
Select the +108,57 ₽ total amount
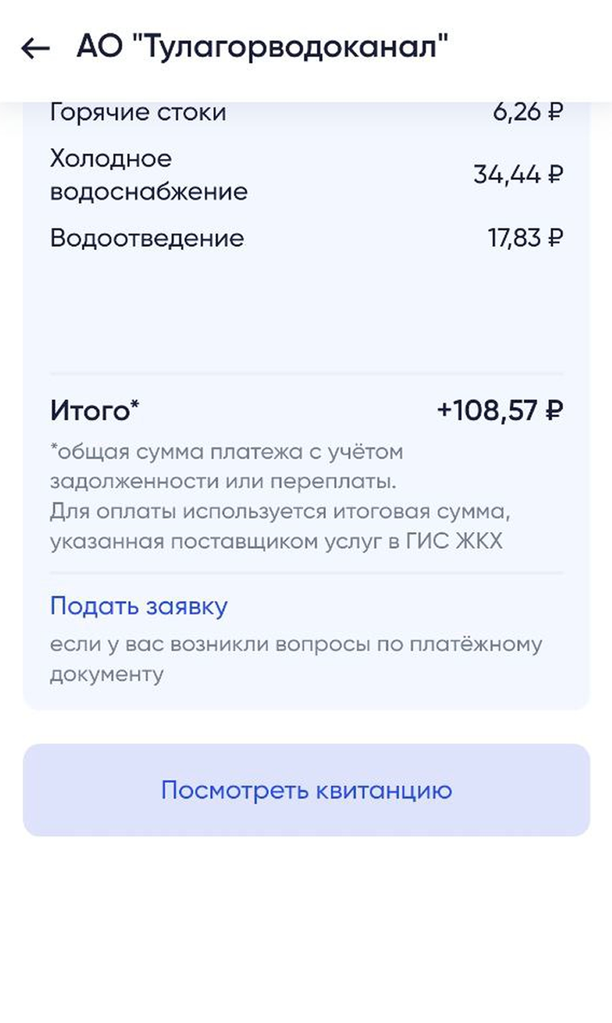coord(500,410)
